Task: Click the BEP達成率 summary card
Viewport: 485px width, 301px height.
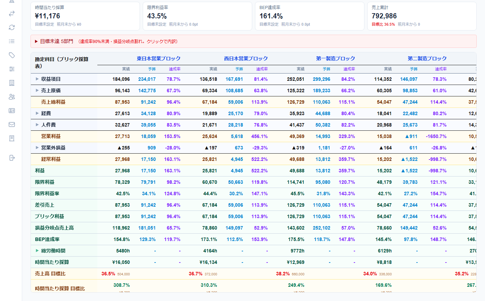Action: 310,16
